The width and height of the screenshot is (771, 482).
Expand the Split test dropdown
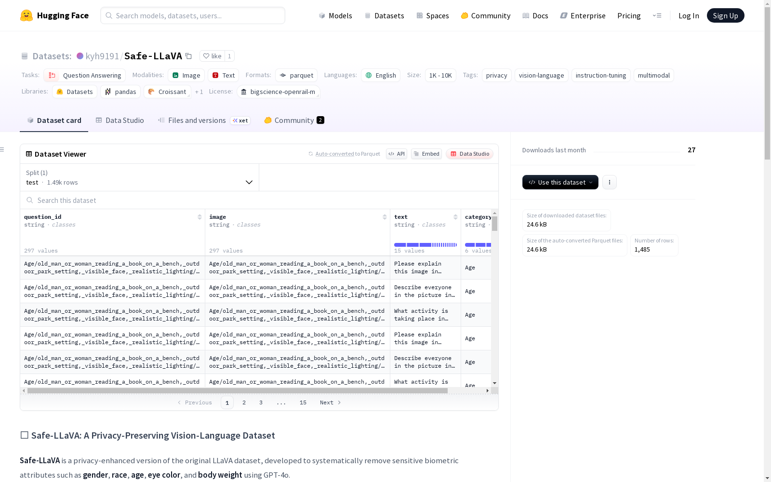140,177
